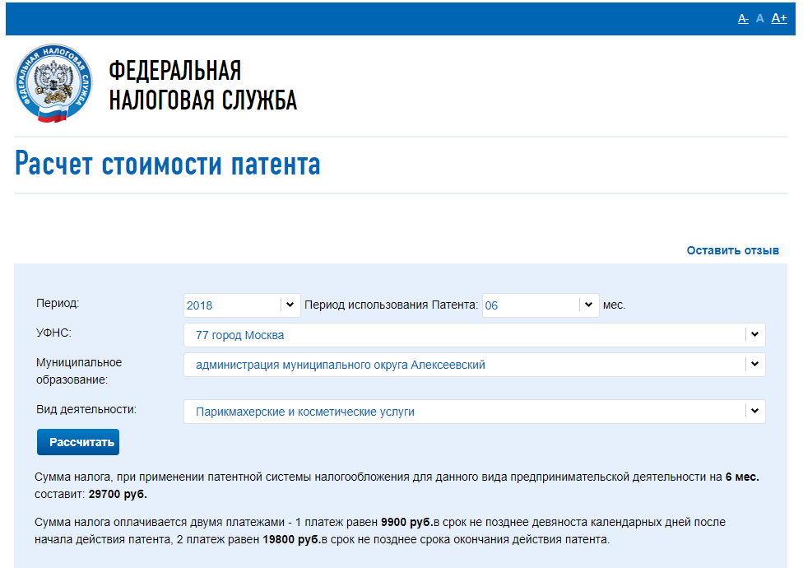Image resolution: width=803 pixels, height=568 pixels.
Task: Click the Расчет стоимости патента heading
Action: (x=168, y=163)
